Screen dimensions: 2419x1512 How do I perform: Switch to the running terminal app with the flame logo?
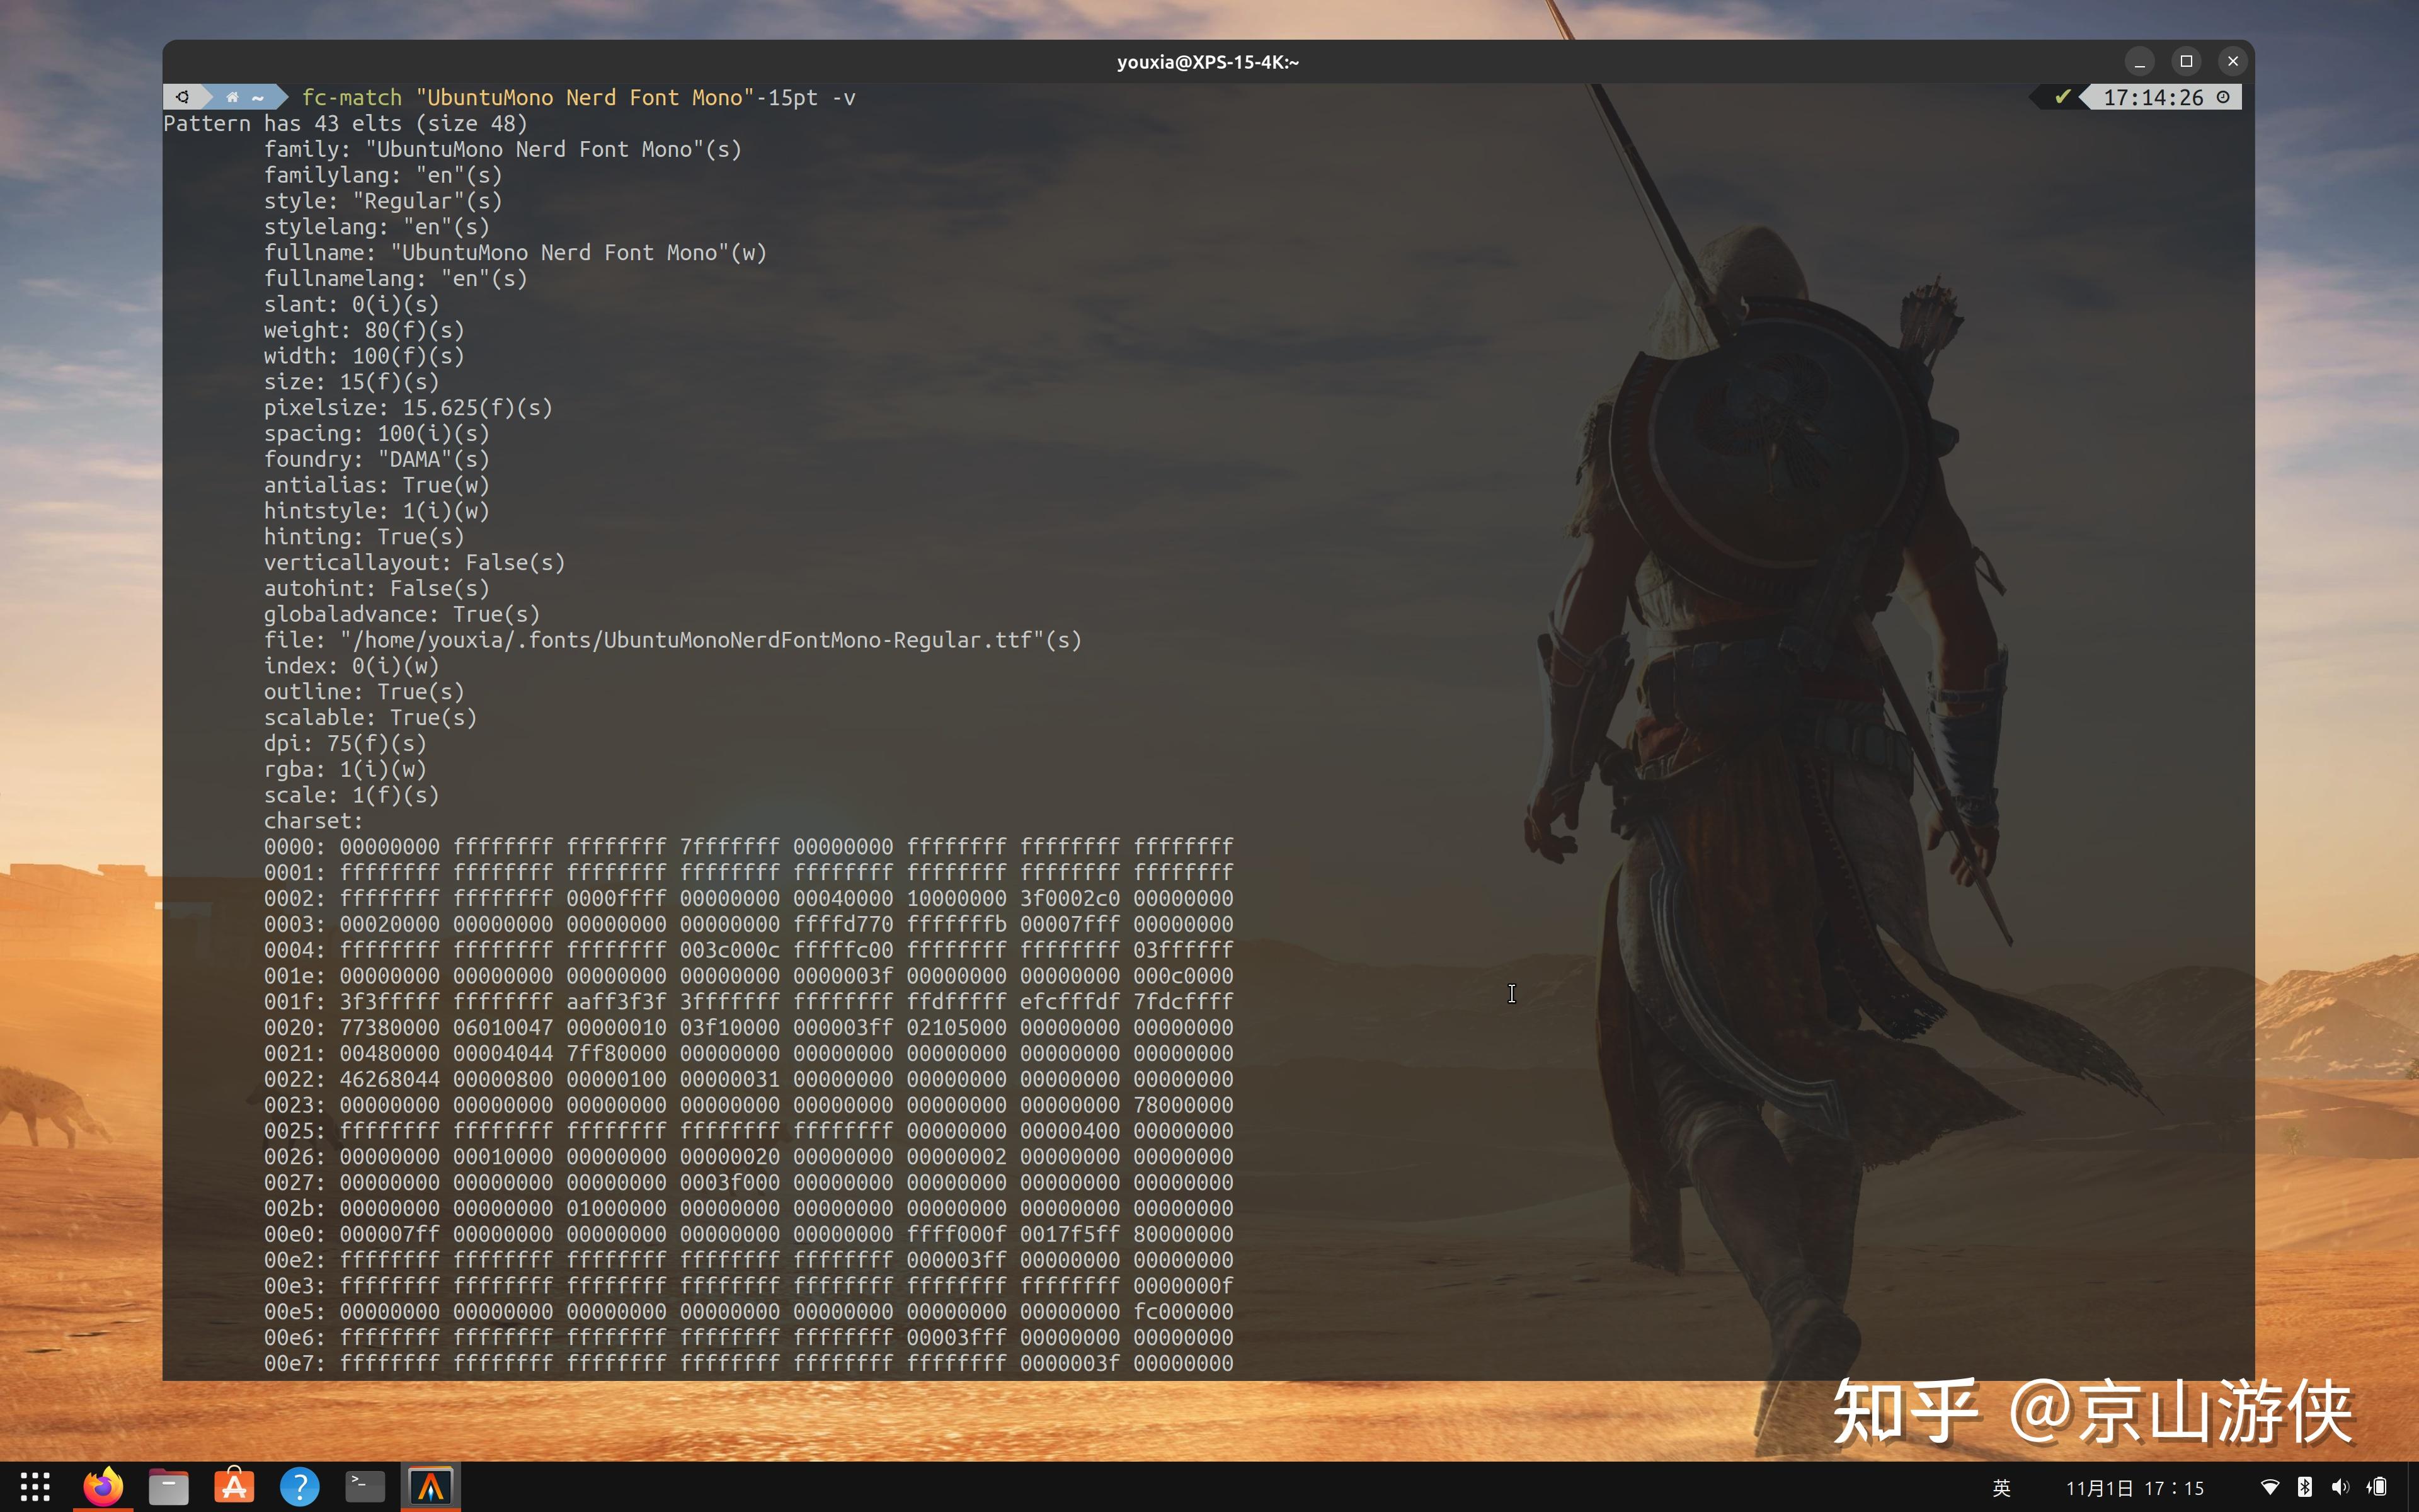pos(431,1487)
